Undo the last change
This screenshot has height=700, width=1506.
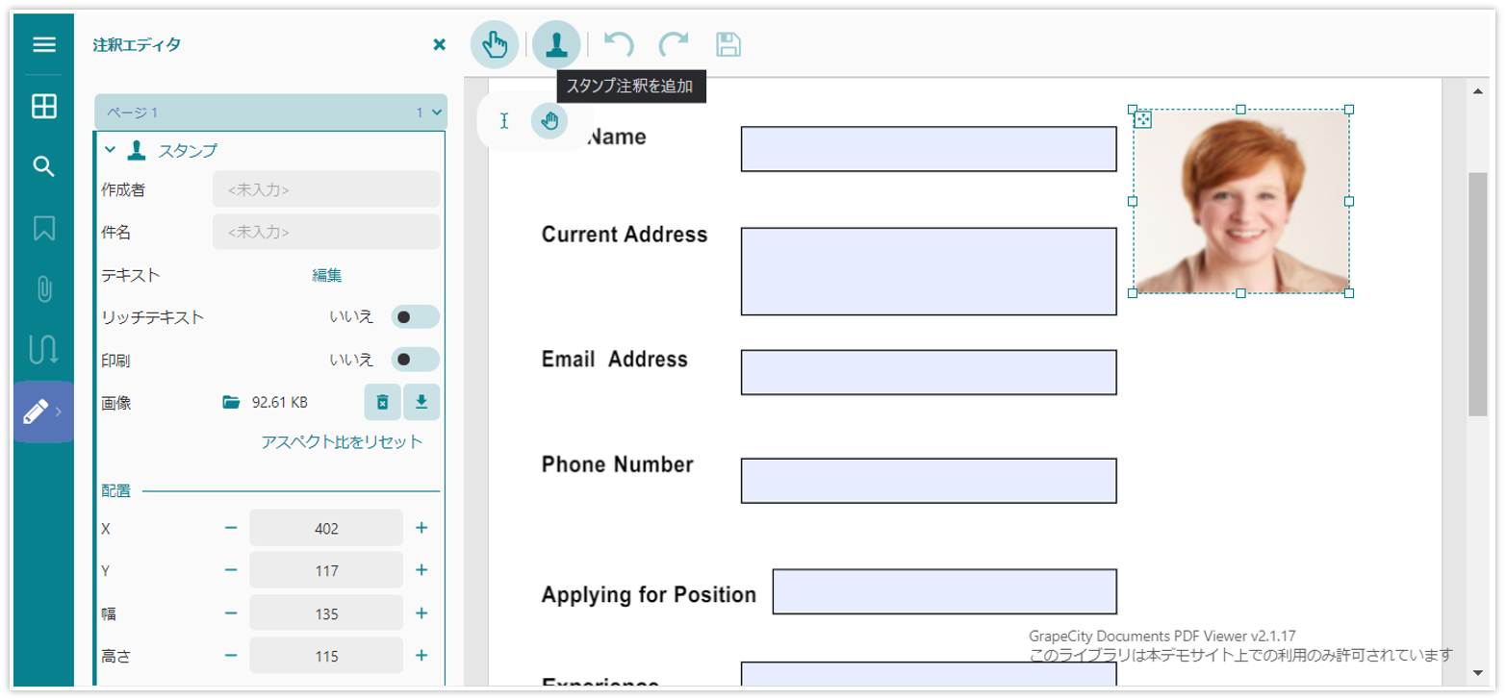(619, 44)
